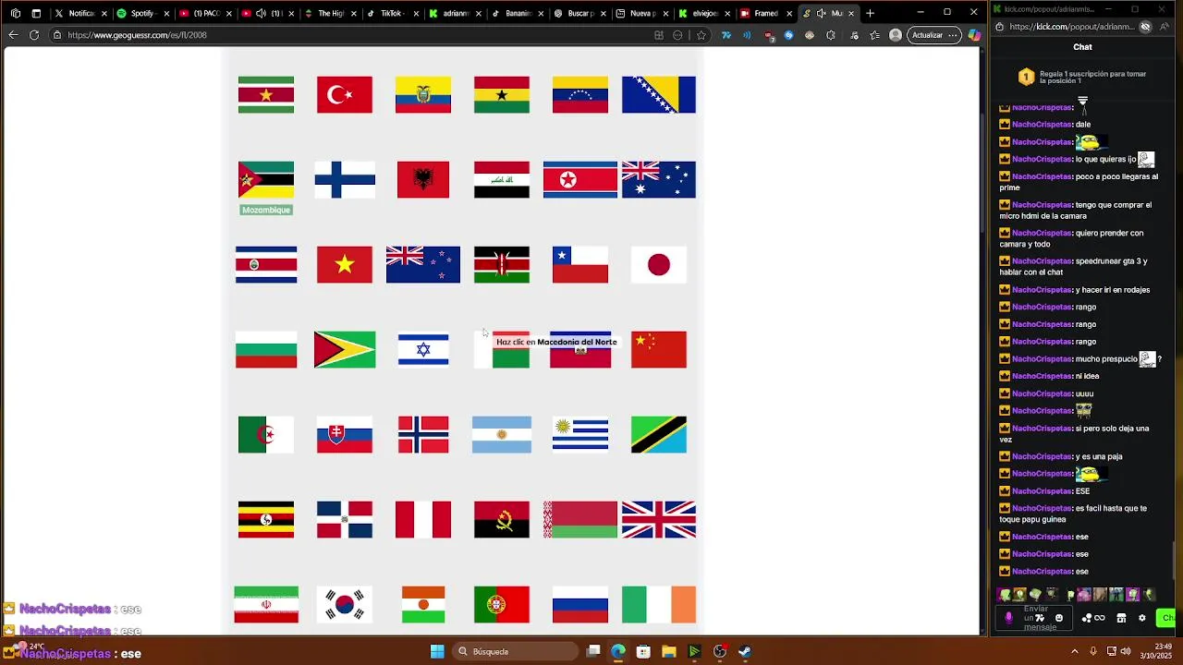Switch to the Framed tab
The height and width of the screenshot is (665, 1183).
[x=766, y=13]
